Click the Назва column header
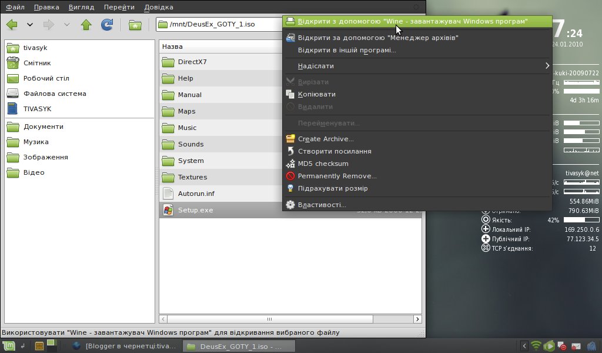This screenshot has width=602, height=353. pyautogui.click(x=221, y=46)
